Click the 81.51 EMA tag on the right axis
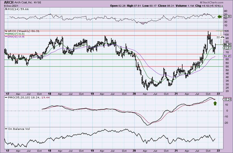Screen dimensions: 233x153 point(227,48)
